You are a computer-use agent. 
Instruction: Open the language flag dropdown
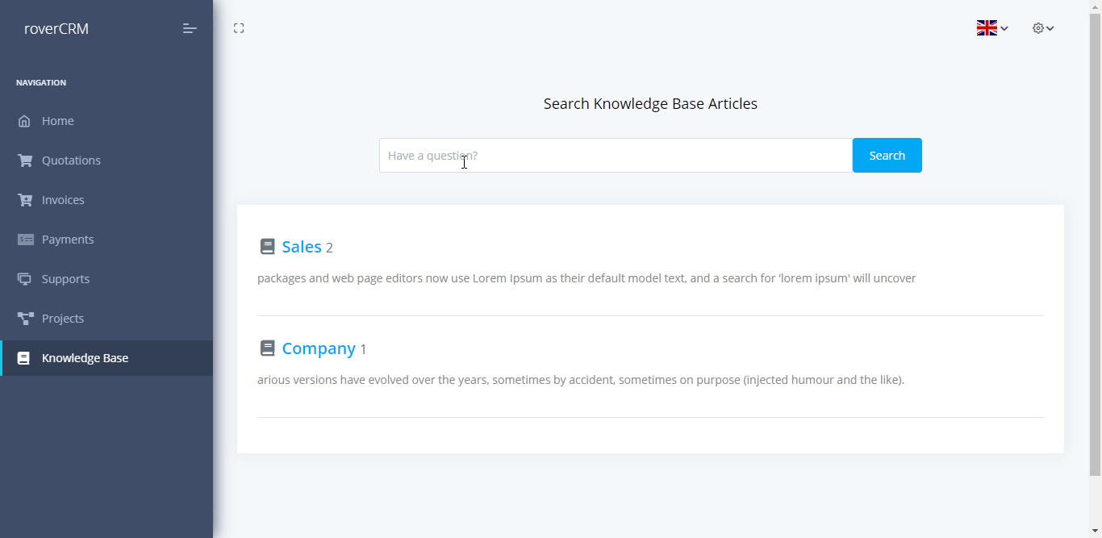tap(992, 28)
